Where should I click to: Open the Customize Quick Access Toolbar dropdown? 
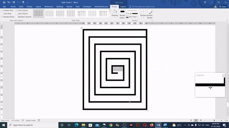[x=27, y=2]
